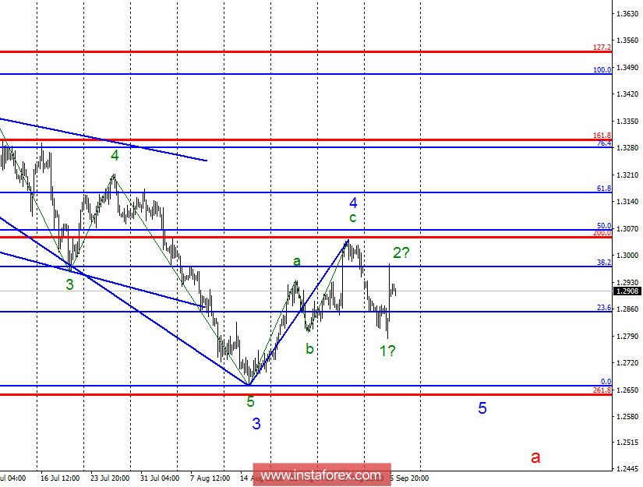The width and height of the screenshot is (643, 487).
Task: Click the 1.3000 price axis value
Action: click(x=627, y=255)
